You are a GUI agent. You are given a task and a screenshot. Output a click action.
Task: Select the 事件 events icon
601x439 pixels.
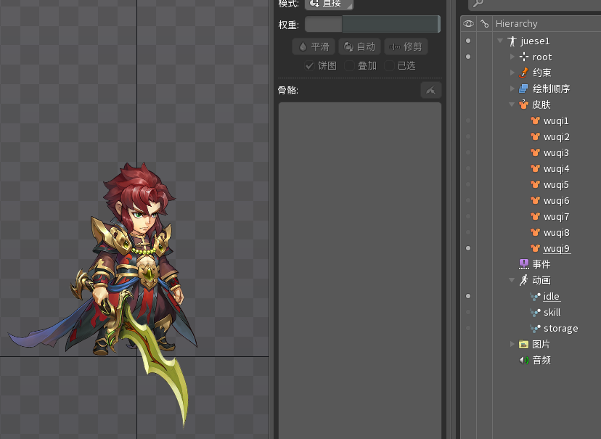524,264
